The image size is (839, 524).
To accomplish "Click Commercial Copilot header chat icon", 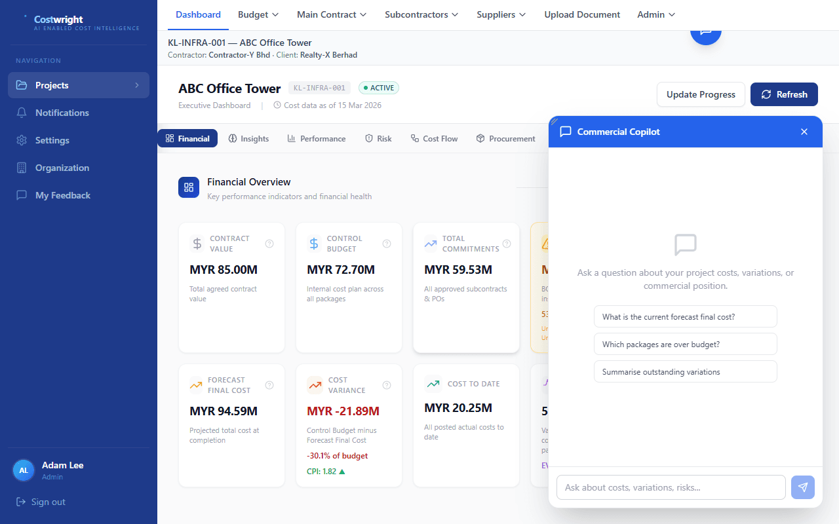I will click(566, 132).
